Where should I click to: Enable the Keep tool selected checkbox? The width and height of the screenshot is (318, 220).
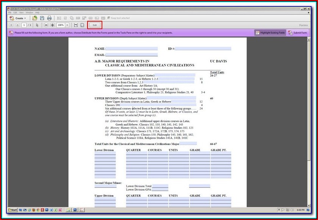[x=109, y=18]
